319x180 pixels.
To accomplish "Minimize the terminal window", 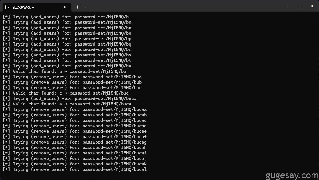I will [286, 6].
